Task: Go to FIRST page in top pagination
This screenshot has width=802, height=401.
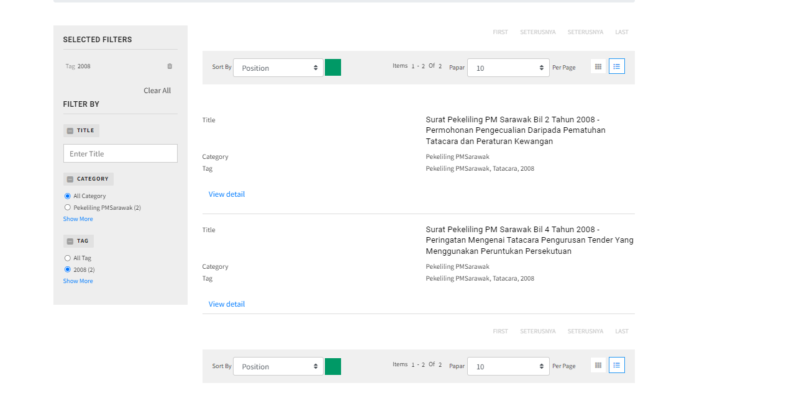Action: coord(500,32)
